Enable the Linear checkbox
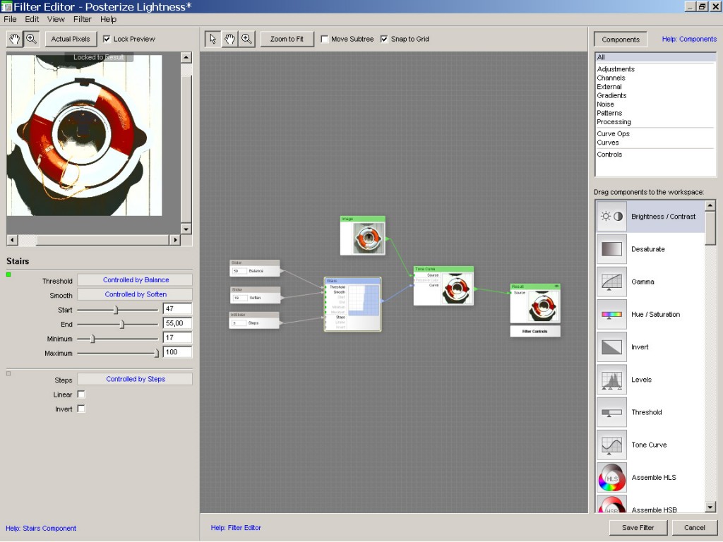The width and height of the screenshot is (723, 542). coord(81,395)
